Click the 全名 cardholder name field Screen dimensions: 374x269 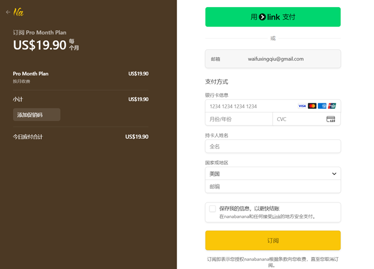pyautogui.click(x=273, y=146)
